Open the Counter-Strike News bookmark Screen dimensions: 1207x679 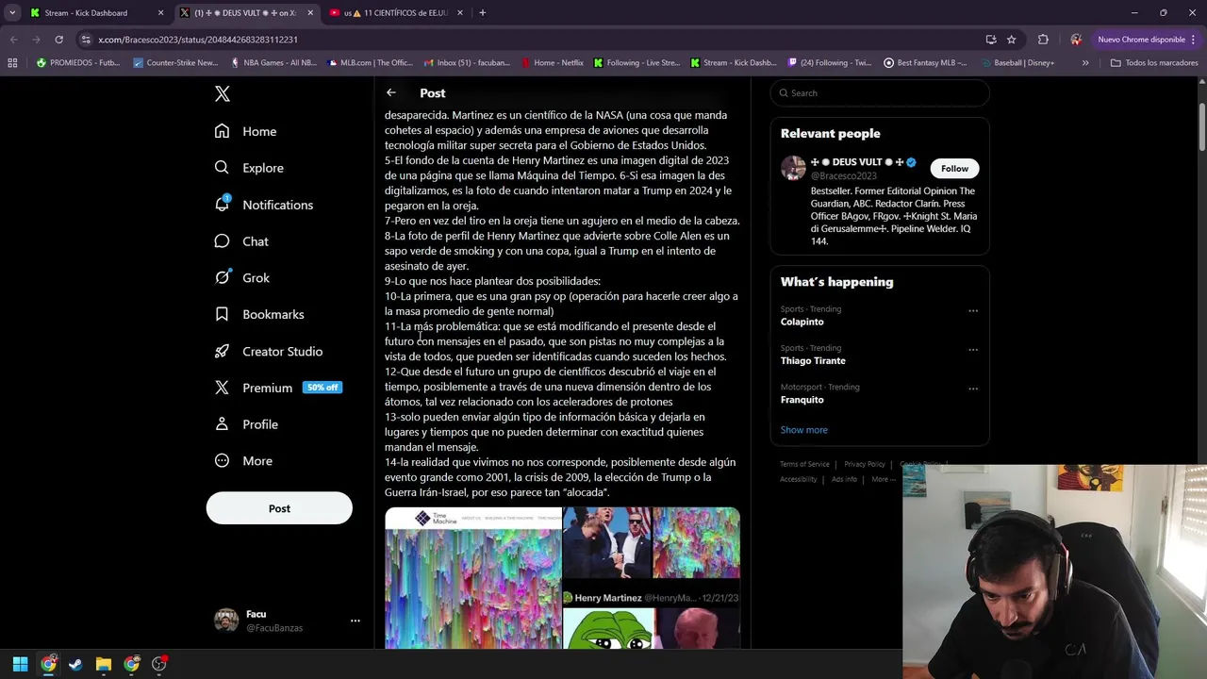click(x=176, y=63)
